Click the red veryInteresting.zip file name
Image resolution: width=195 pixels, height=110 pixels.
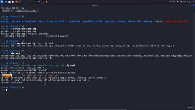pyautogui.click(x=176, y=21)
